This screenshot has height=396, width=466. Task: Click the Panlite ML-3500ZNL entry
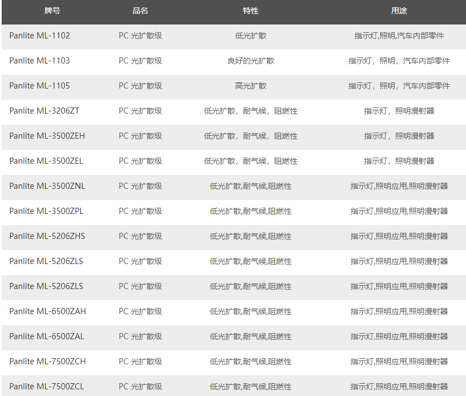[47, 186]
